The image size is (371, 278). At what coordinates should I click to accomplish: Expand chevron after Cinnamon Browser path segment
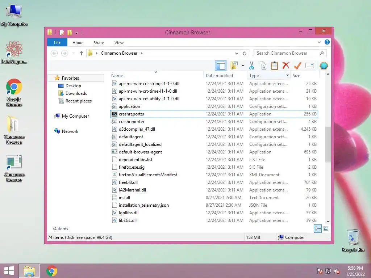pyautogui.click(x=142, y=53)
